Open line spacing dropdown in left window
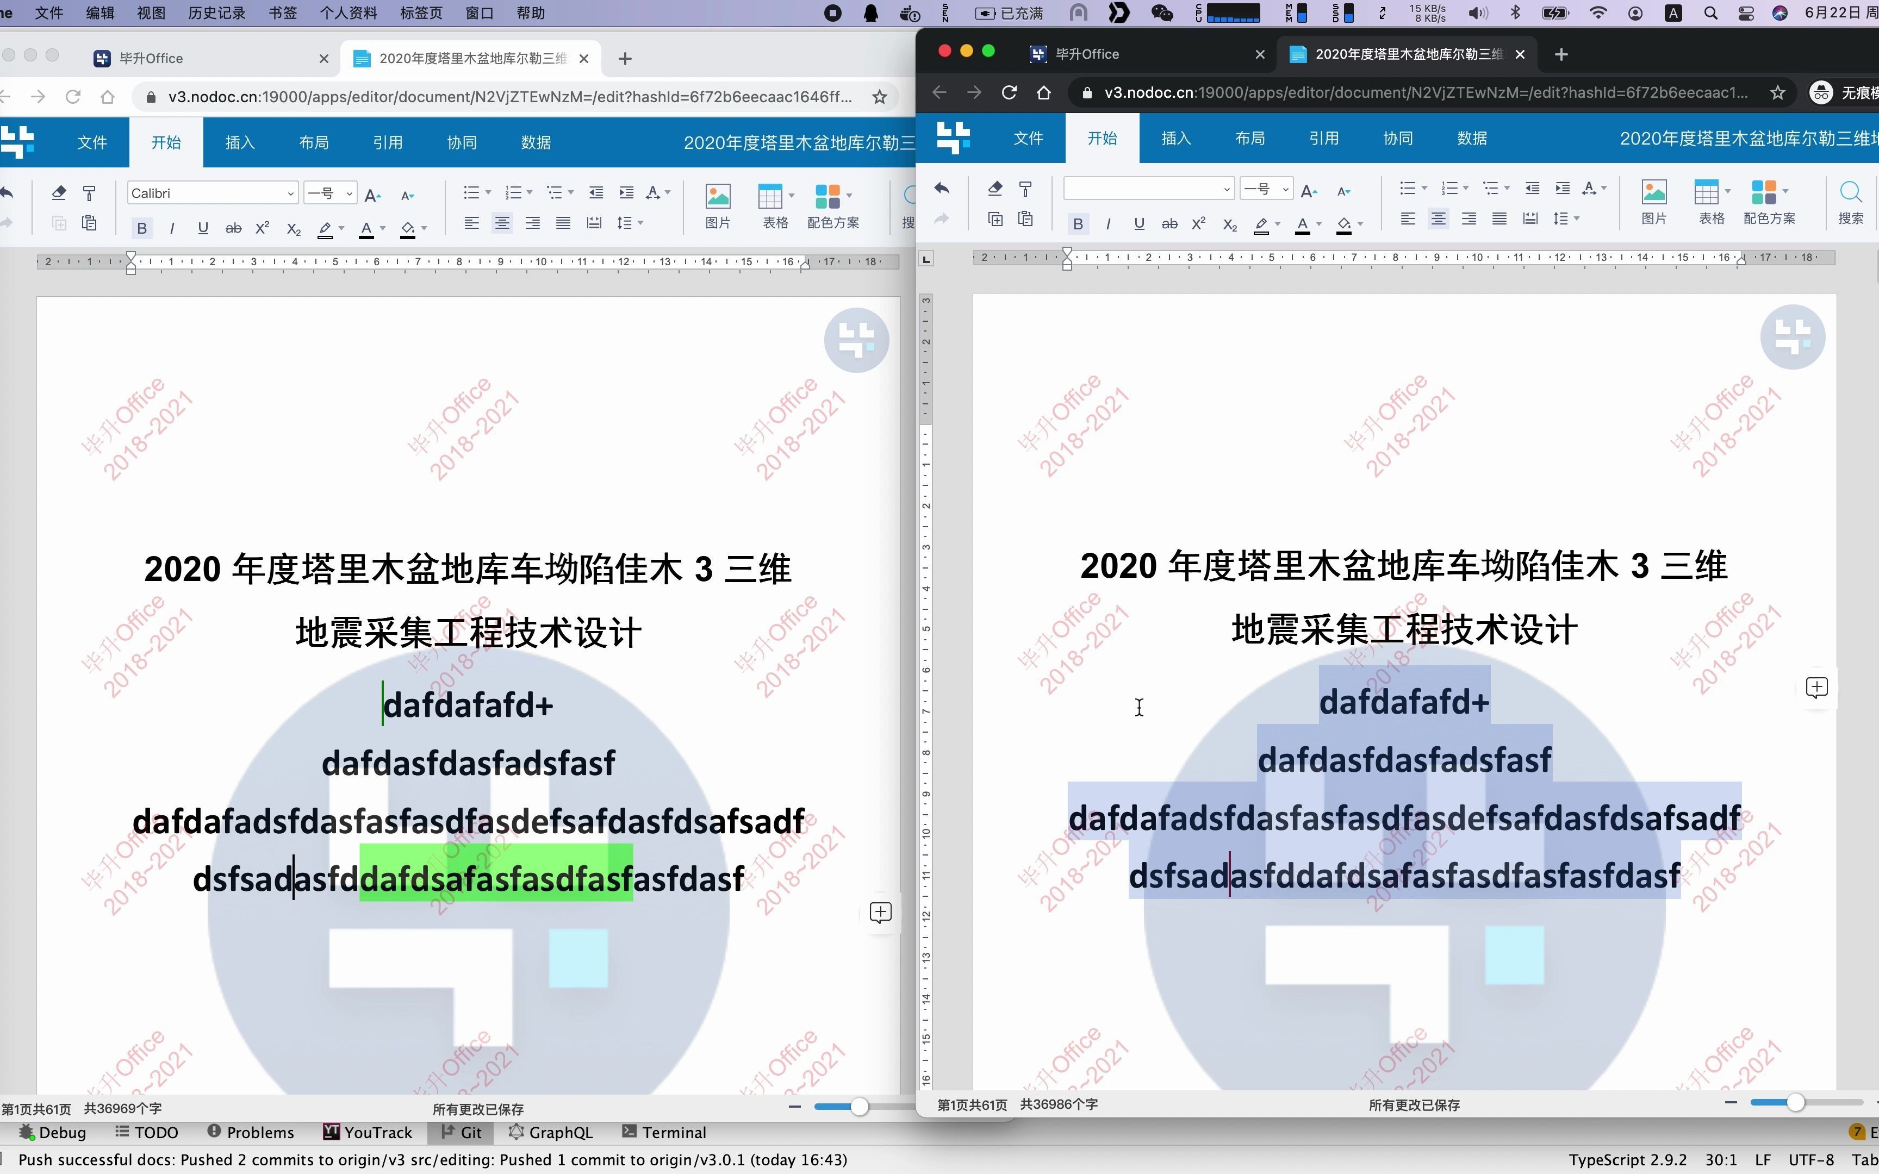Viewport: 1879px width, 1174px height. pos(640,223)
